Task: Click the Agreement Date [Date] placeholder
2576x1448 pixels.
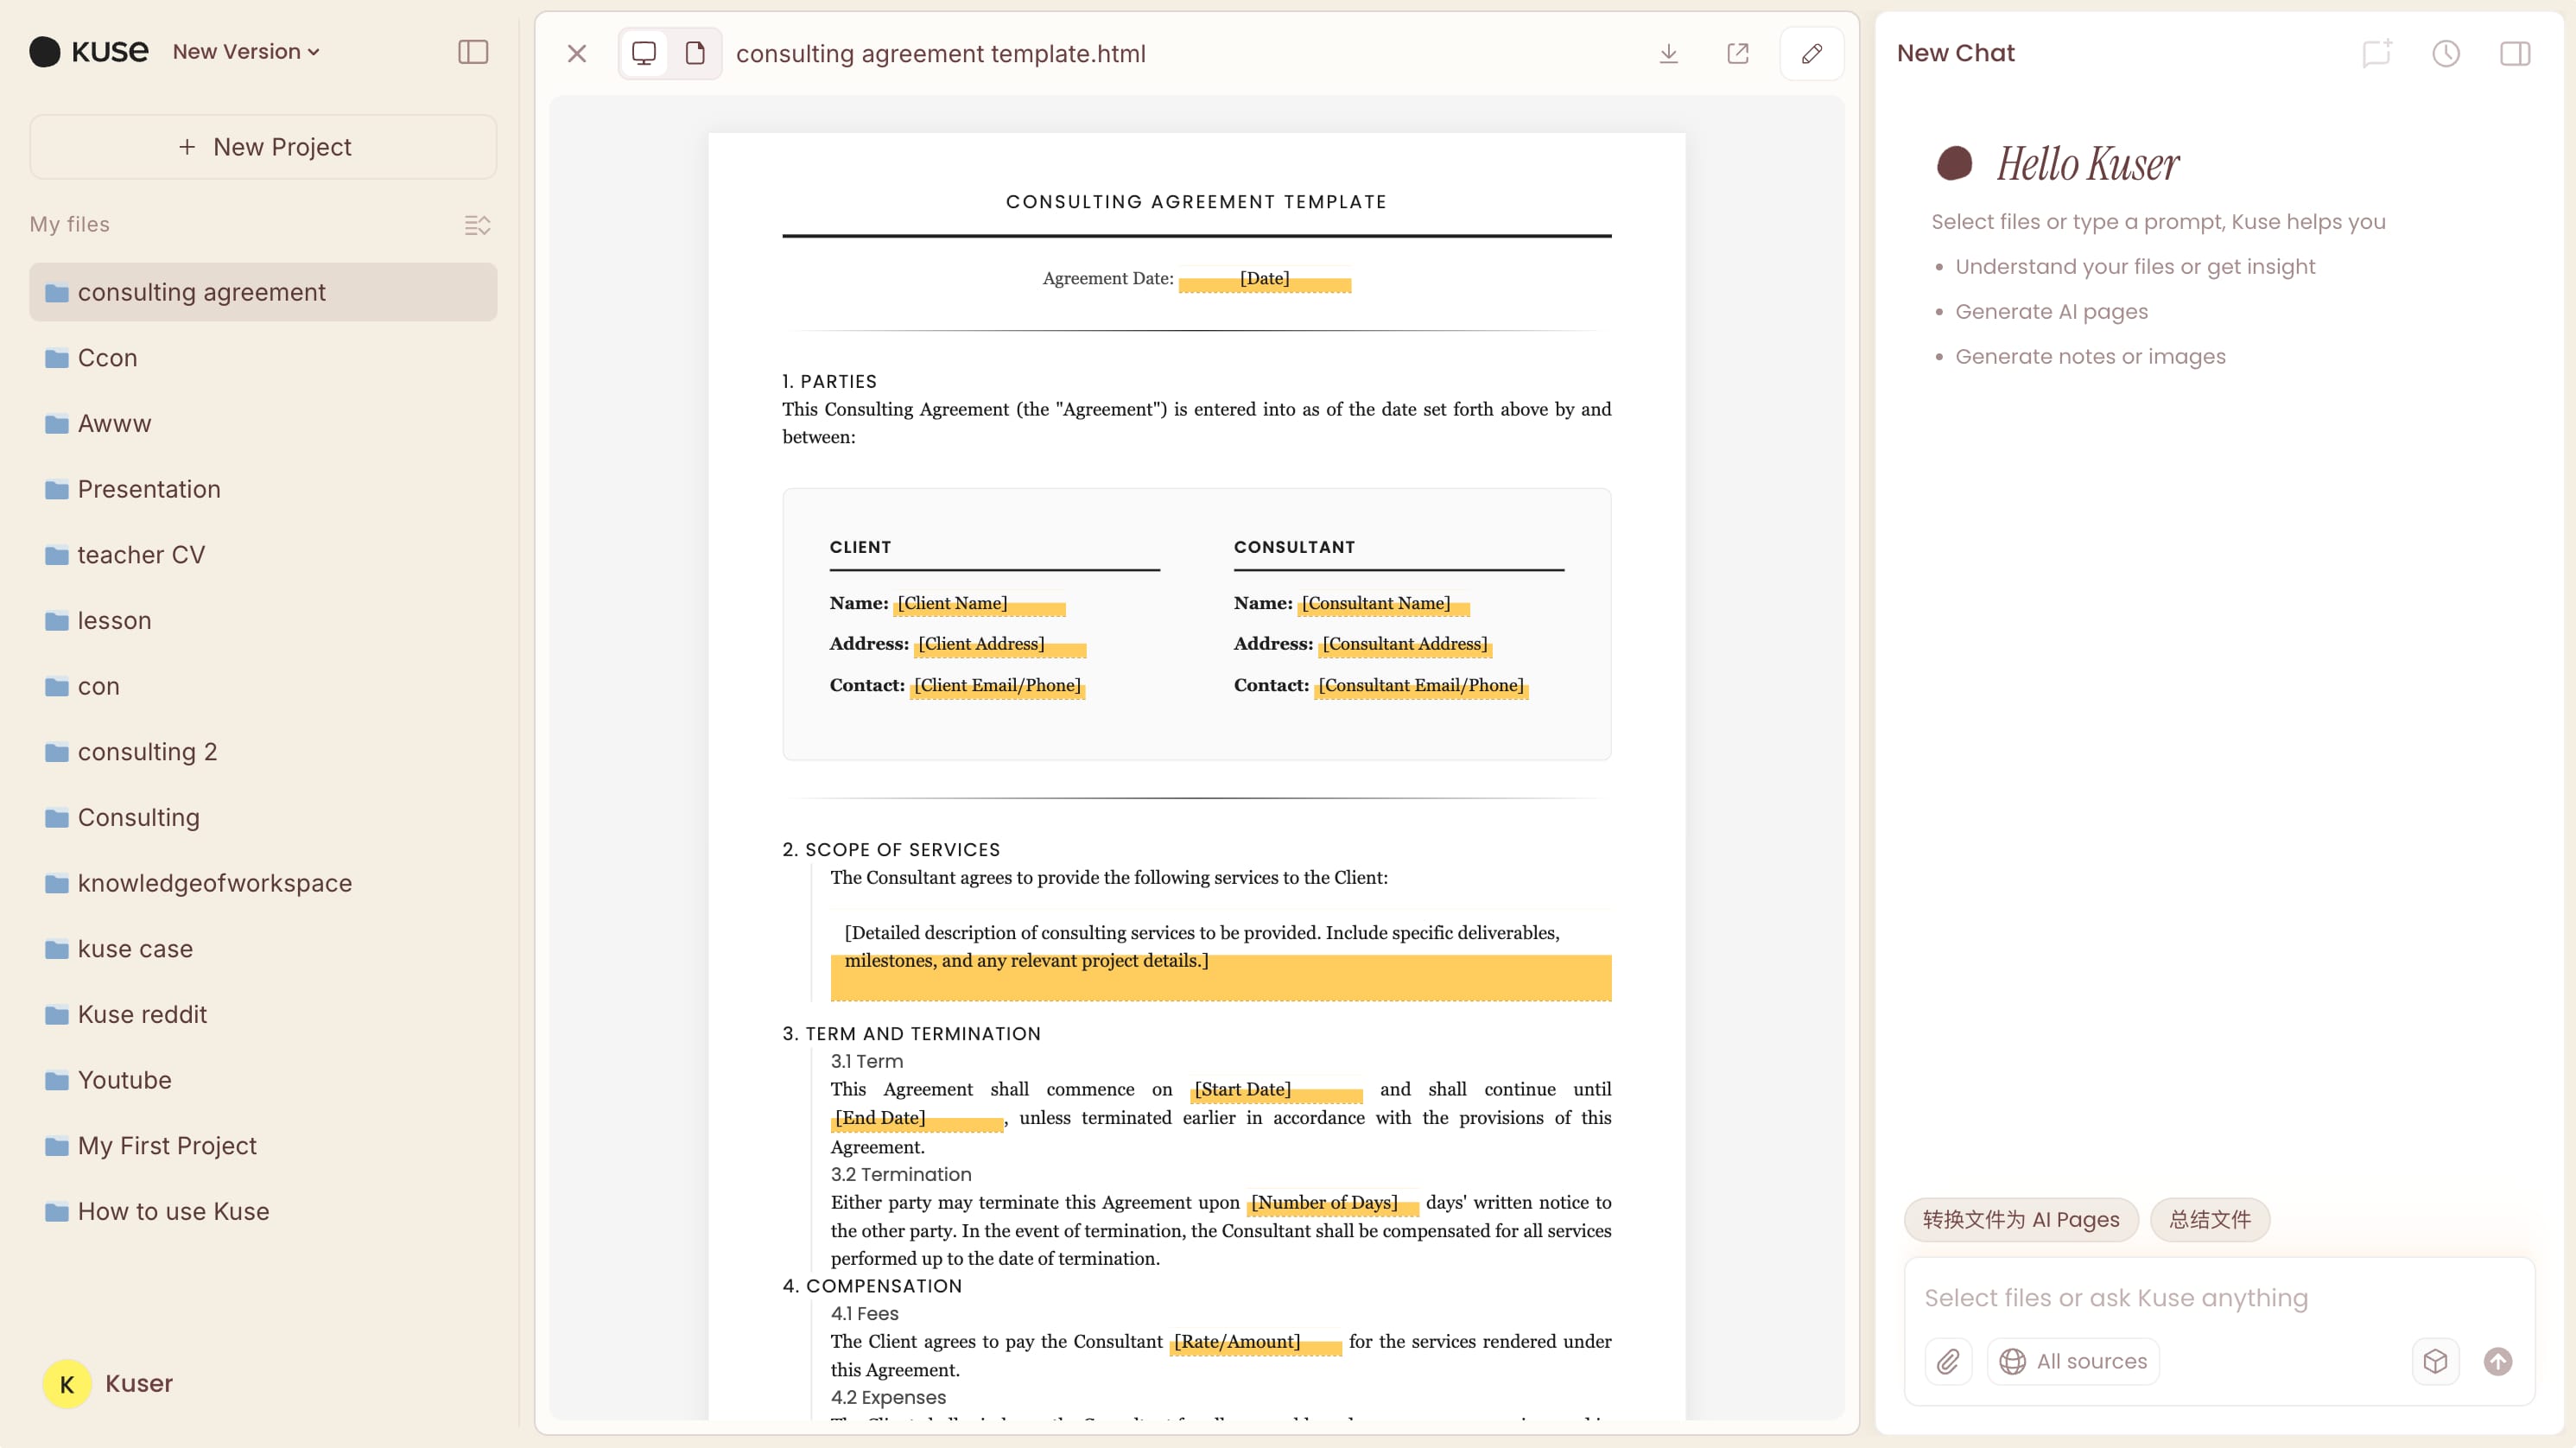Action: coord(1265,279)
